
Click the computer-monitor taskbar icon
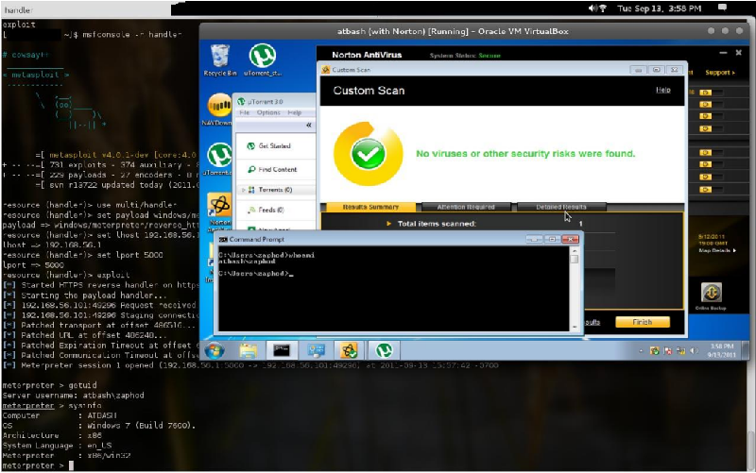point(316,350)
